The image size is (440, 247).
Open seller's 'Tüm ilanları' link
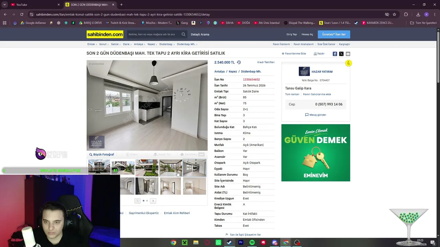(x=292, y=94)
